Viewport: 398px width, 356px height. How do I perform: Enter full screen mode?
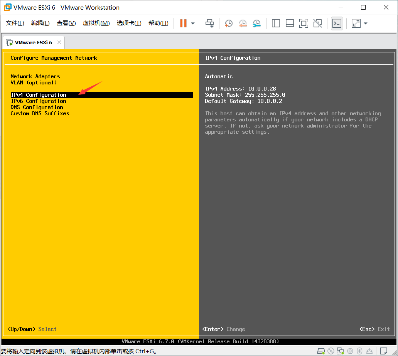pos(304,24)
